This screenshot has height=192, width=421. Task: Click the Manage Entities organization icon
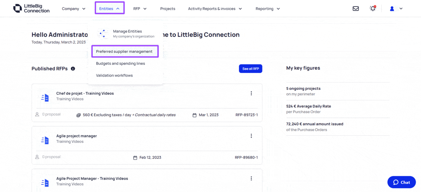(103, 34)
